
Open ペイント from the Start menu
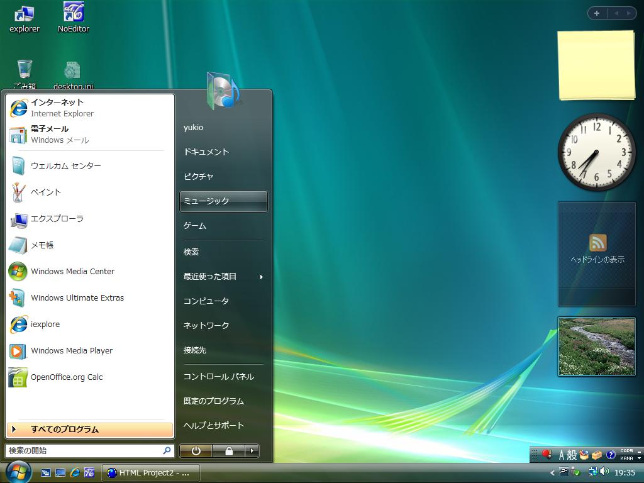tap(46, 192)
